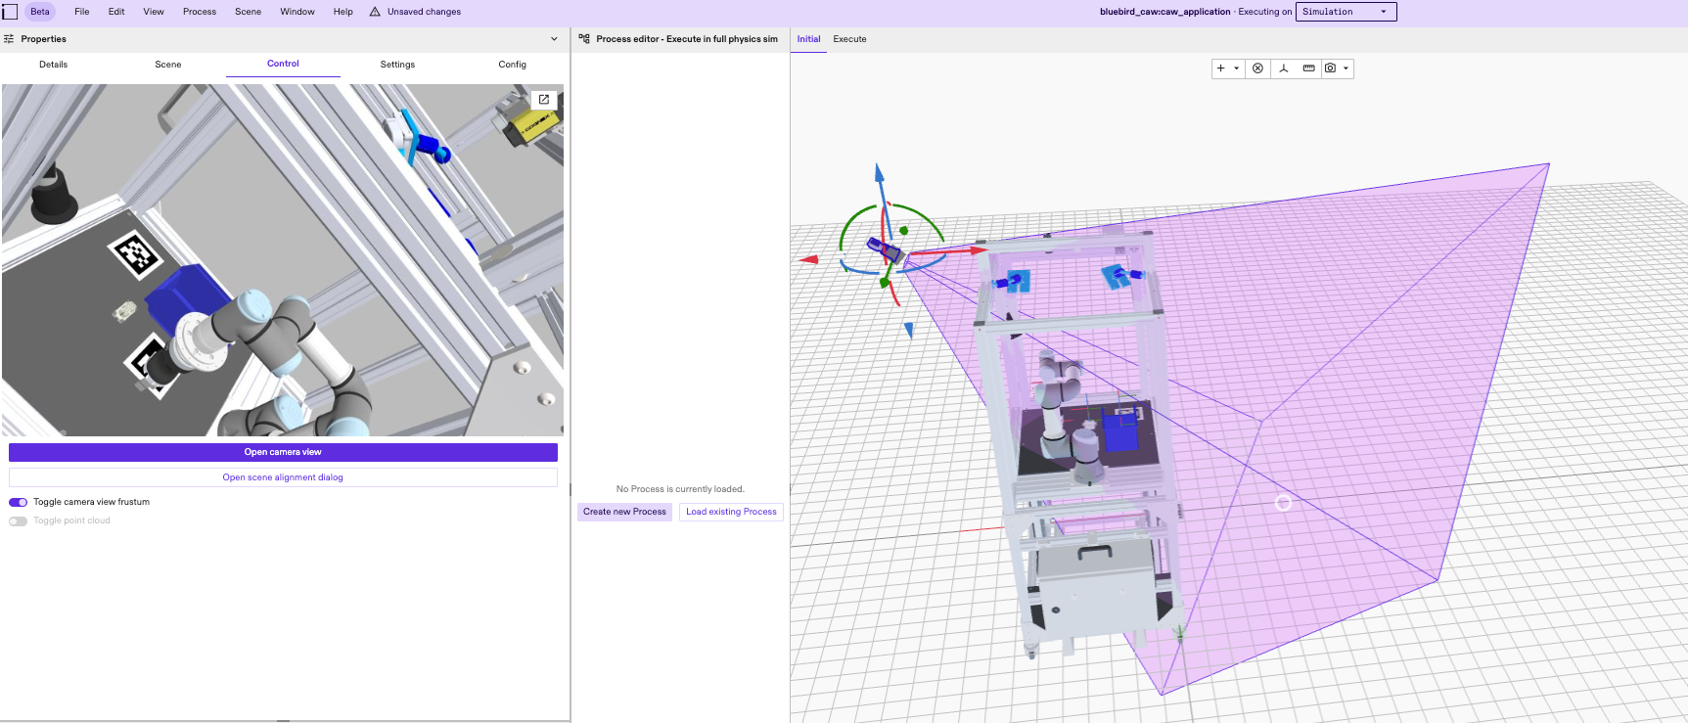Screen dimensions: 1688x723
Task: Open the Simulation execution target dropdown
Action: 1346,12
